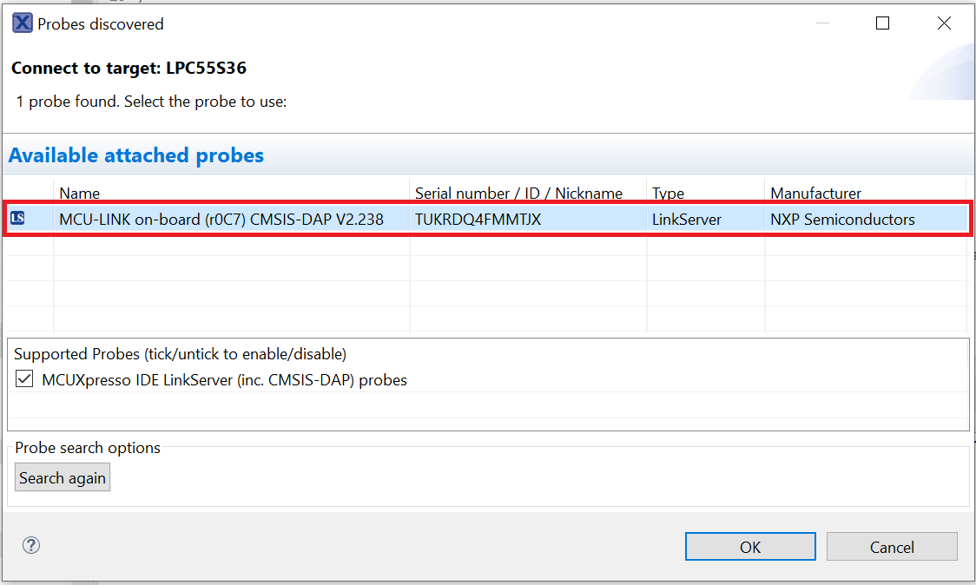Click the NXP Semiconductors manufacturer cell
Image resolution: width=976 pixels, height=585 pixels.
coord(842,220)
